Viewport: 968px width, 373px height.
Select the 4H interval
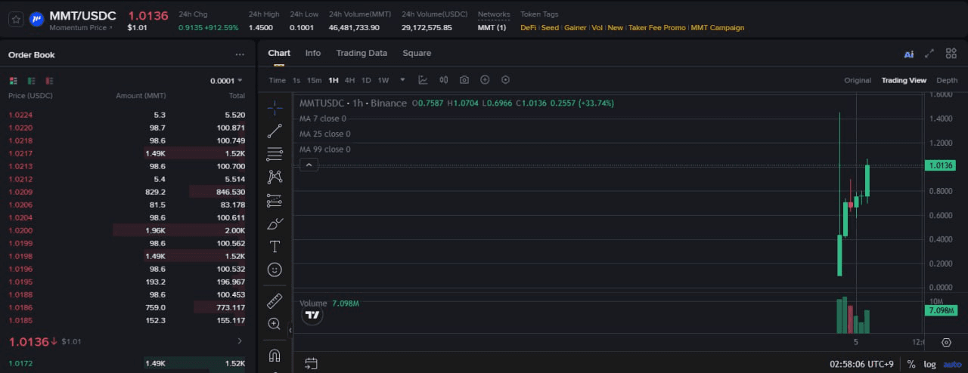click(x=349, y=80)
